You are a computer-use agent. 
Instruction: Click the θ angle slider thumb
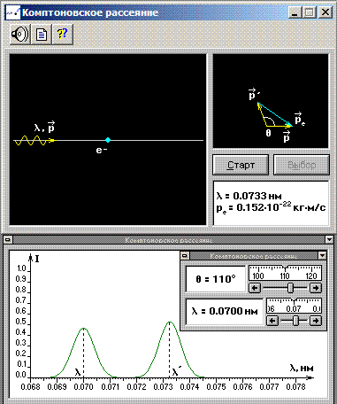pyautogui.click(x=290, y=288)
